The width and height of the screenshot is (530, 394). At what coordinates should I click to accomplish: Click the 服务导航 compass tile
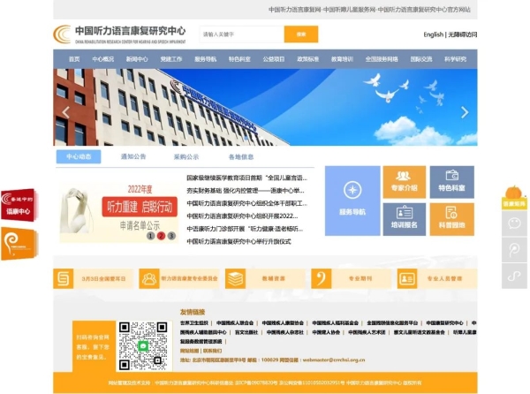[x=352, y=201]
